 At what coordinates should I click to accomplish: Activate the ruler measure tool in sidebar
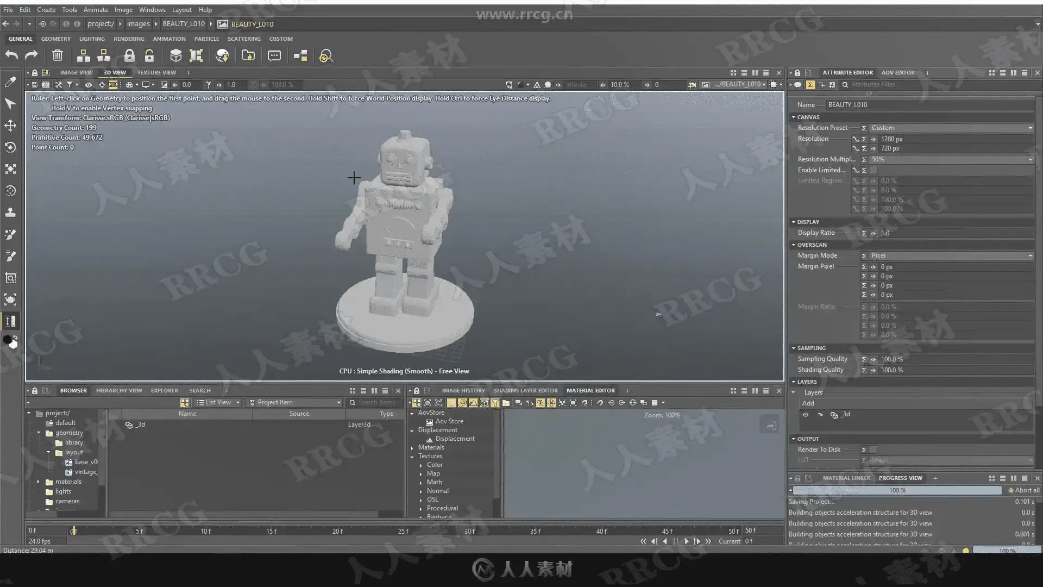click(10, 321)
